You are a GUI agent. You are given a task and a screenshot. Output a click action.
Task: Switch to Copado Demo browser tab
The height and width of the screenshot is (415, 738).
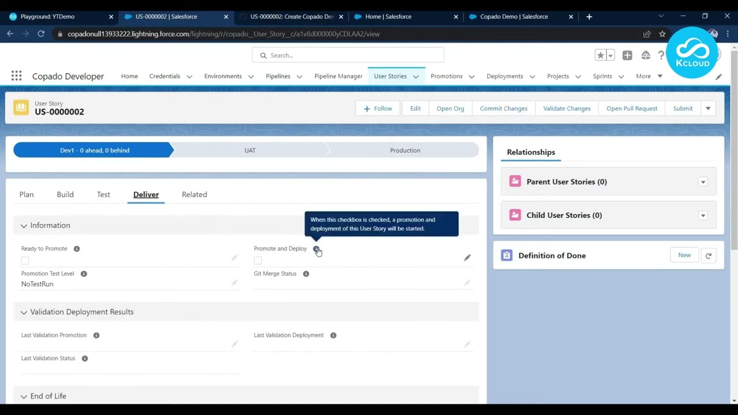pos(519,17)
